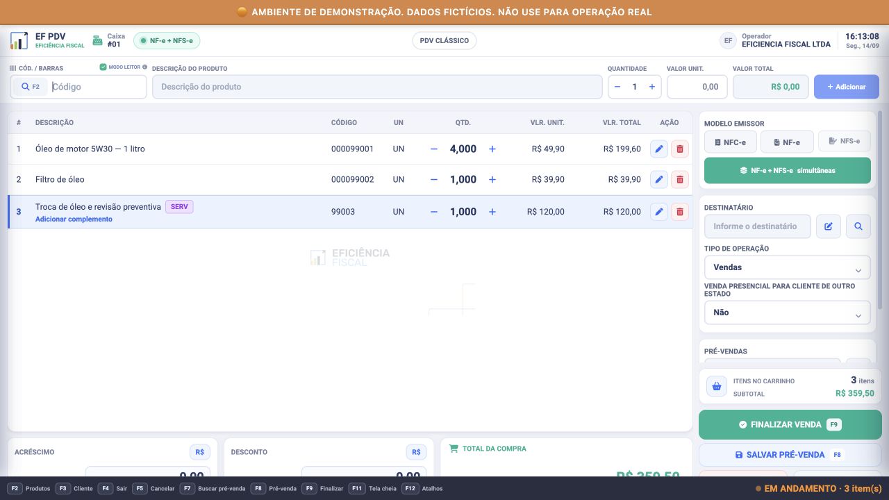Click the F9 Finalizar shortcut in footer
This screenshot has height=500, width=889.
323,488
